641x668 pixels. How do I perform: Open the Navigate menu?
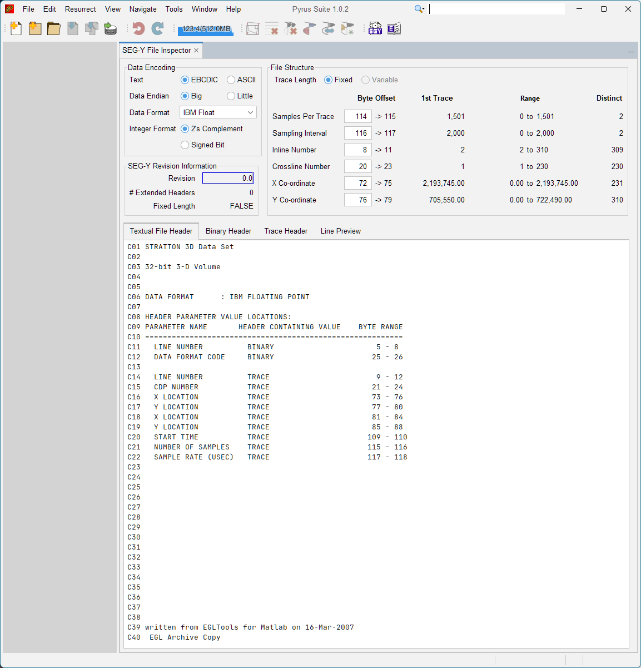click(x=143, y=9)
